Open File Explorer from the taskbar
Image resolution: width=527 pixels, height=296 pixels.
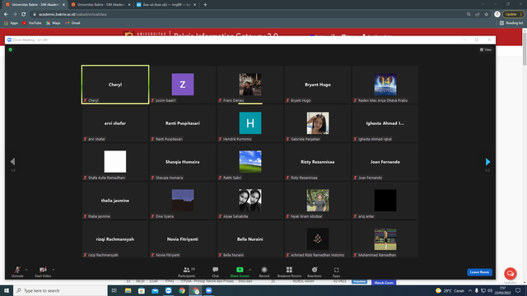pyautogui.click(x=128, y=290)
